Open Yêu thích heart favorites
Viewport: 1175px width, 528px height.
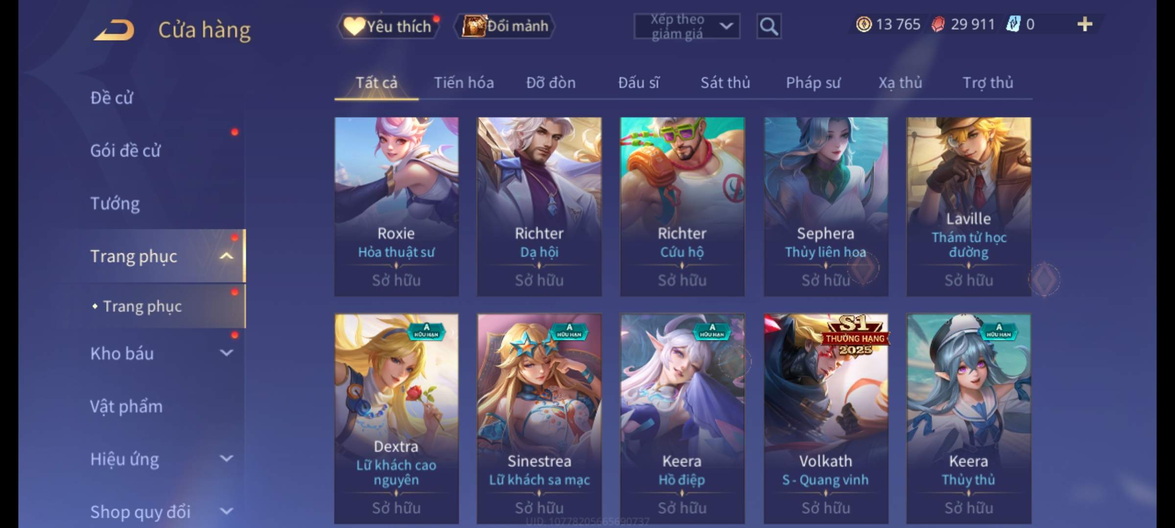click(x=388, y=26)
